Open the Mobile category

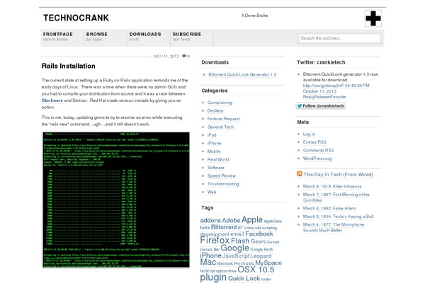214,151
